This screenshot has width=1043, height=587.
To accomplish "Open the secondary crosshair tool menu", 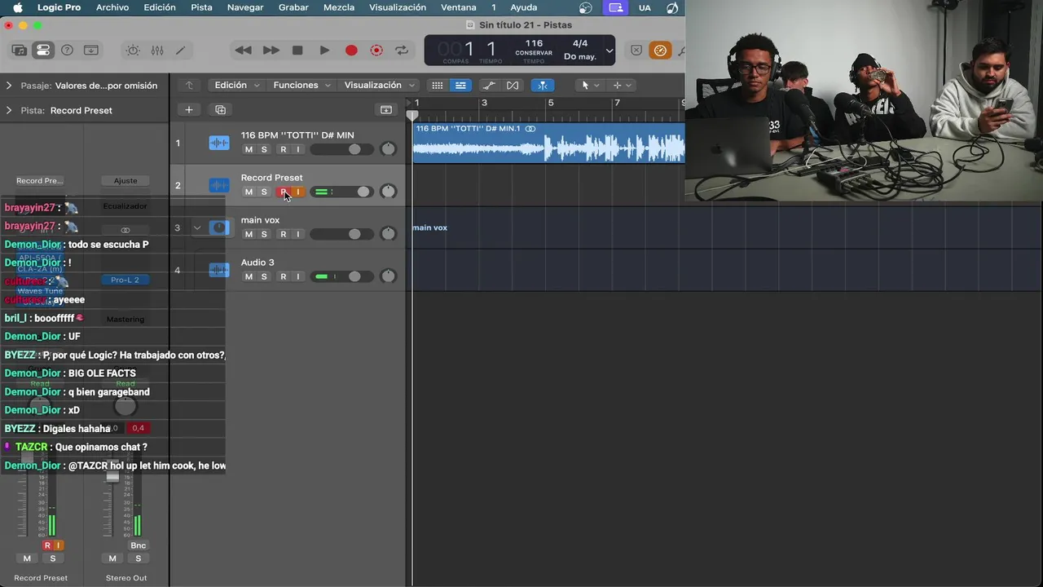I will 622,85.
